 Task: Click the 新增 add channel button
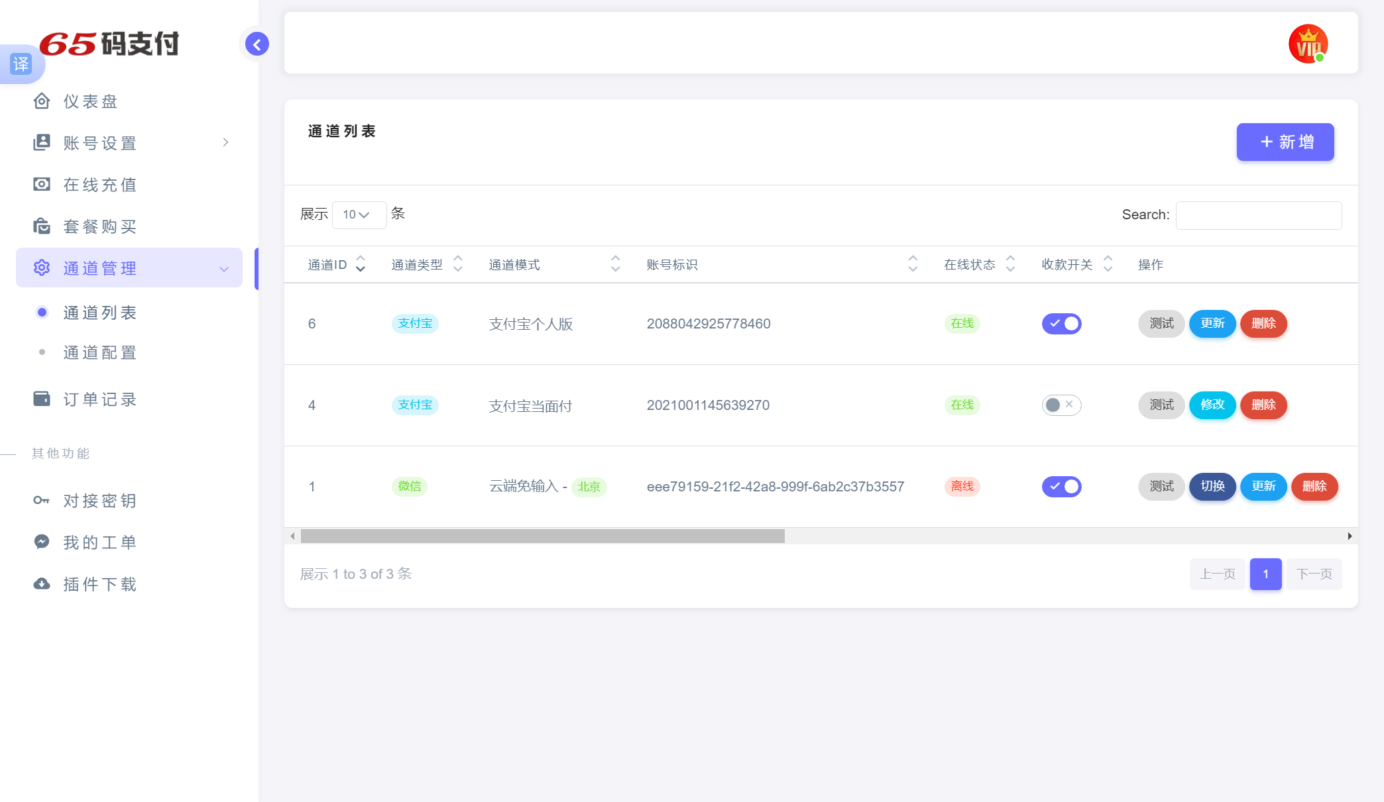(x=1285, y=142)
